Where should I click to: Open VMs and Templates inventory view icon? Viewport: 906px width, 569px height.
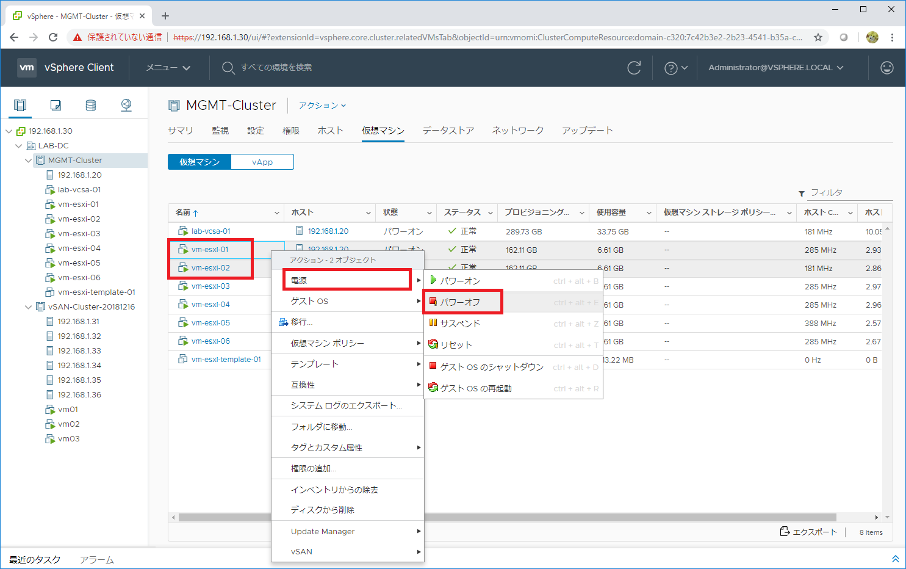(56, 105)
